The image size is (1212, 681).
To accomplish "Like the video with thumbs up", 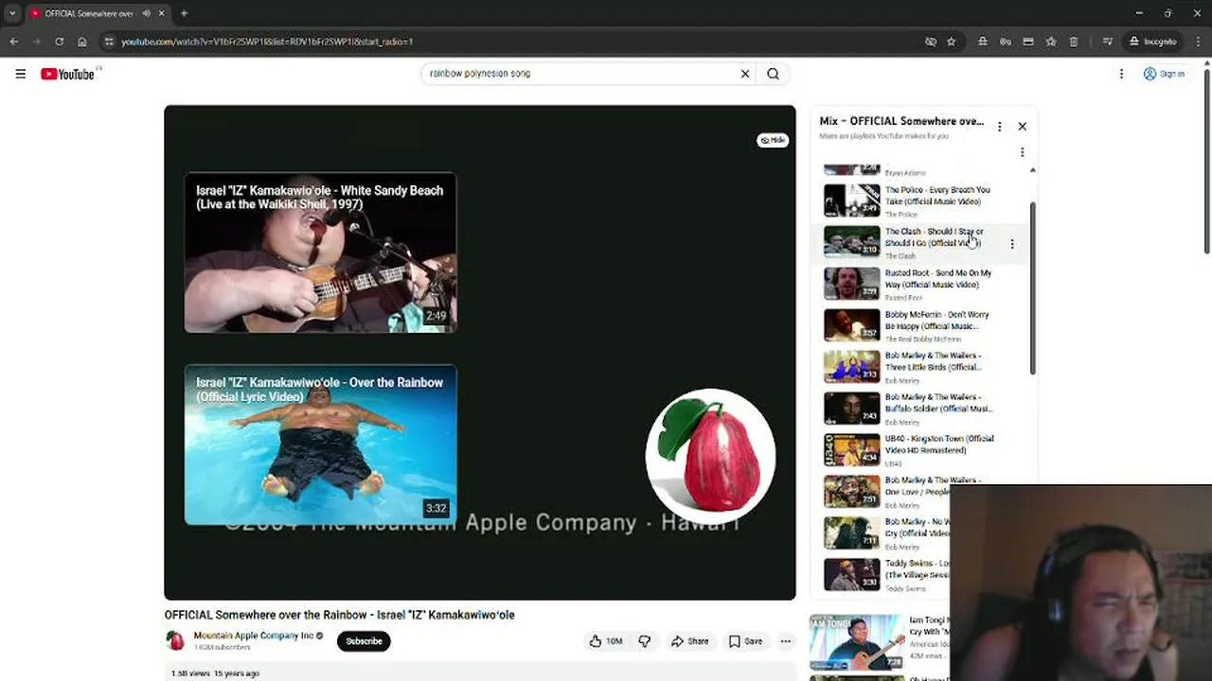I will (x=606, y=641).
